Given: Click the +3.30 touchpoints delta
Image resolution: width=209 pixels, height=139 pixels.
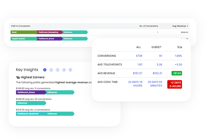Looking at the screenshot, I should [x=178, y=65].
